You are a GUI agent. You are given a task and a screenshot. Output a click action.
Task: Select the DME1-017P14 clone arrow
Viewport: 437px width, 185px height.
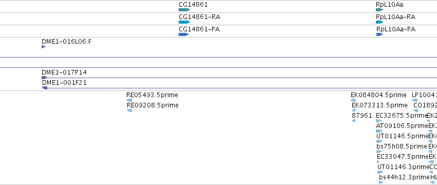coord(45,78)
